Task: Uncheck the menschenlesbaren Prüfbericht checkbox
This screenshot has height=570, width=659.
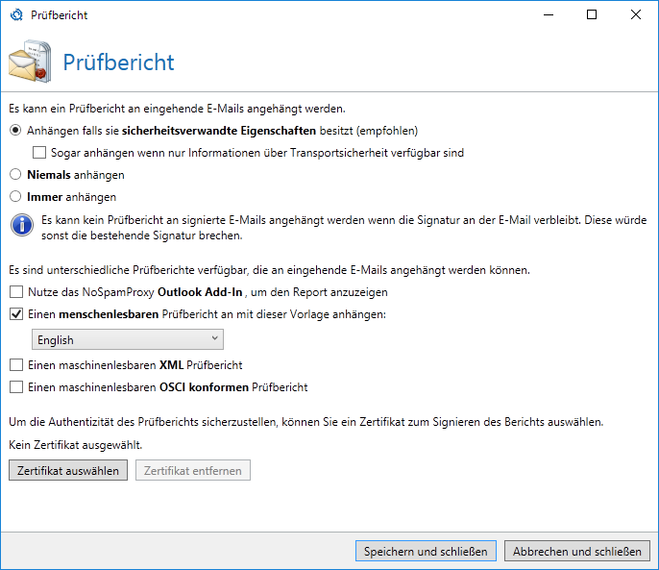Action: (x=16, y=314)
